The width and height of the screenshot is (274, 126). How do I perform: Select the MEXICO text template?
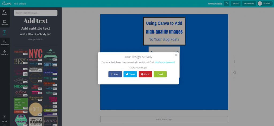(21, 87)
